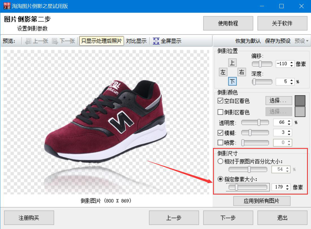Click the app icon in title bar
The image size is (311, 229).
[6, 6]
